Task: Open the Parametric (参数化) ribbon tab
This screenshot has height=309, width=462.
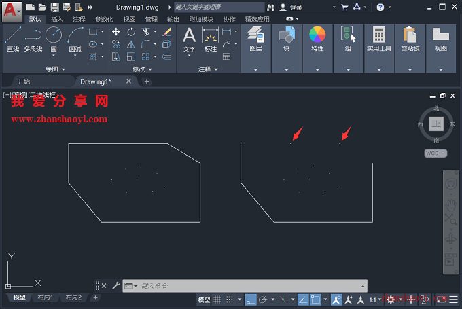Action: (x=104, y=19)
